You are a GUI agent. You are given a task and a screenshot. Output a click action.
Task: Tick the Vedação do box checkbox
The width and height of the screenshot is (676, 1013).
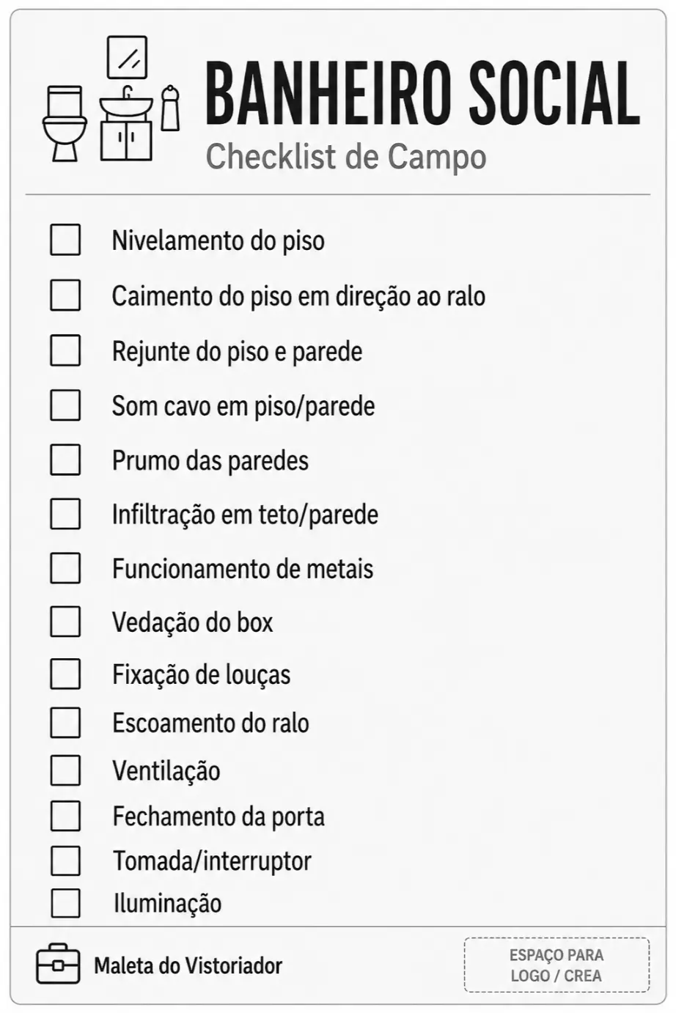click(65, 622)
